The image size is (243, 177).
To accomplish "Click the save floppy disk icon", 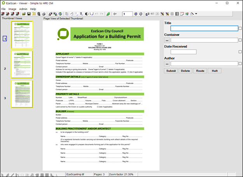I will click(x=29, y=14).
